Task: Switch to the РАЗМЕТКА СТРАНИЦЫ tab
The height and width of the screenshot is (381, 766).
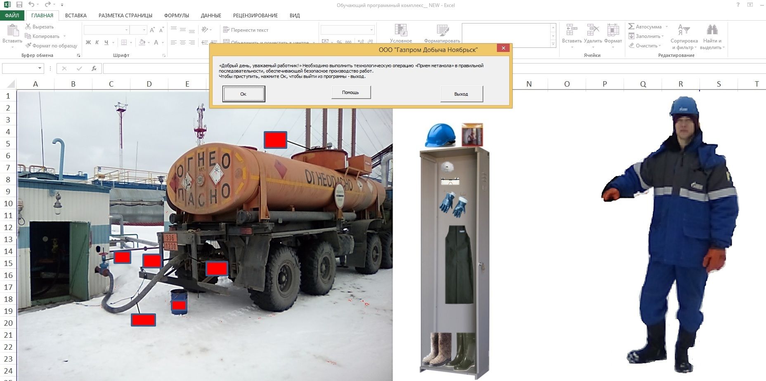Action: (x=125, y=15)
